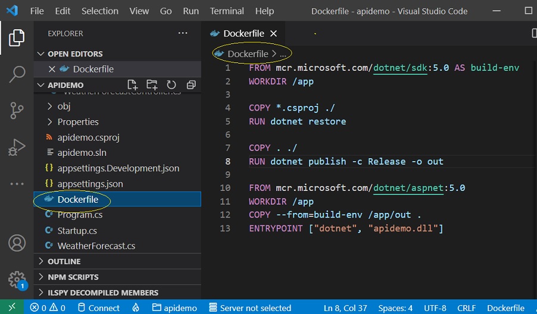
Task: Open the Run and Debug view icon
Action: pos(17,147)
